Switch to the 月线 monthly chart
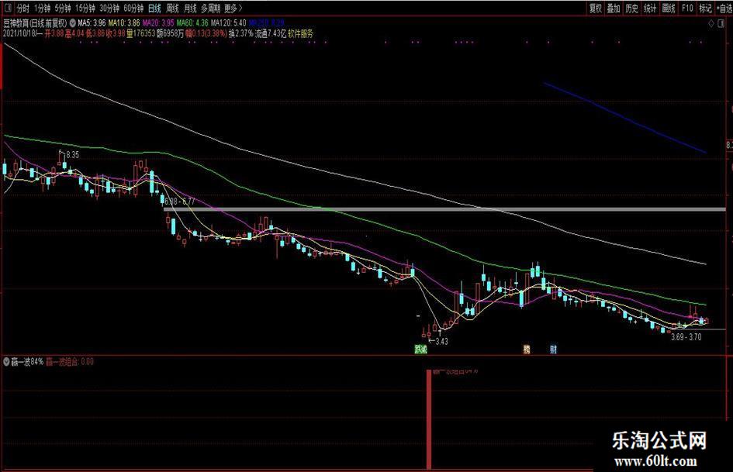Screen dimensions: 733x472 pyautogui.click(x=190, y=9)
